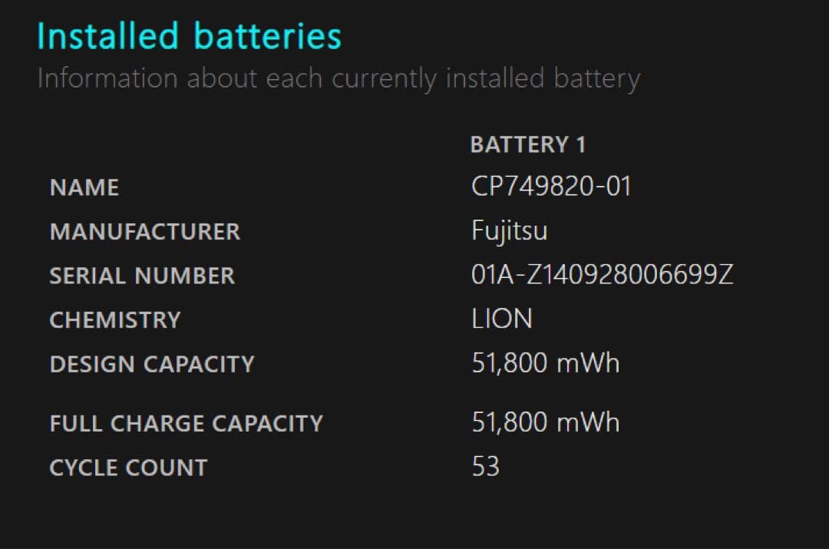The width and height of the screenshot is (829, 549).
Task: Click the DESIGN CAPACITY row label
Action: coord(151,364)
